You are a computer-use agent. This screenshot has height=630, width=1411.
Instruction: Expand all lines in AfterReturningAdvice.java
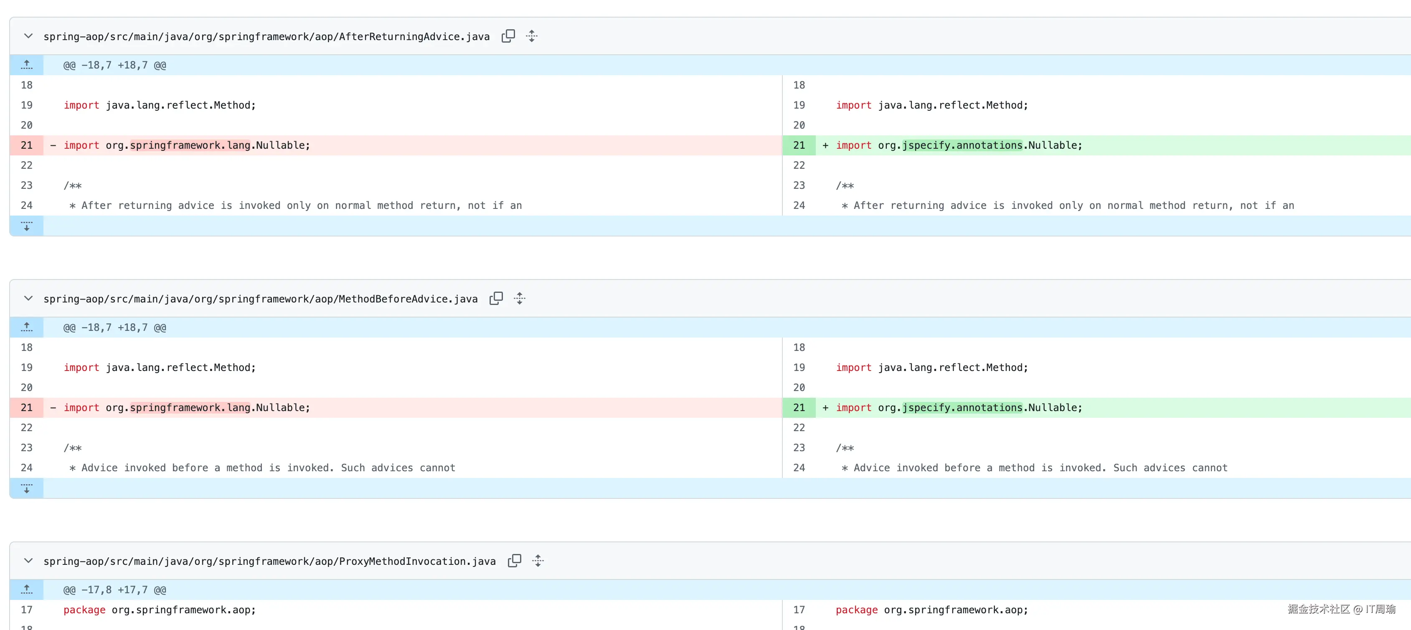pyautogui.click(x=531, y=36)
